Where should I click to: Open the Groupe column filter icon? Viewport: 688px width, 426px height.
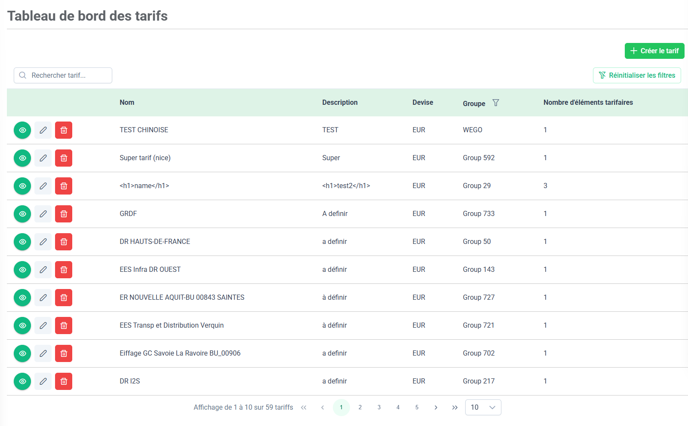point(496,103)
